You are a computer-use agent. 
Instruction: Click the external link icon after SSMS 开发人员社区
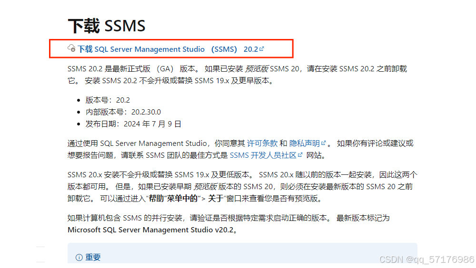tap(300, 154)
